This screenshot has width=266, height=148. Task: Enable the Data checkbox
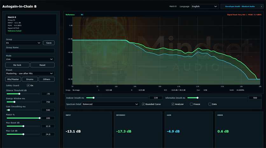[210, 104]
